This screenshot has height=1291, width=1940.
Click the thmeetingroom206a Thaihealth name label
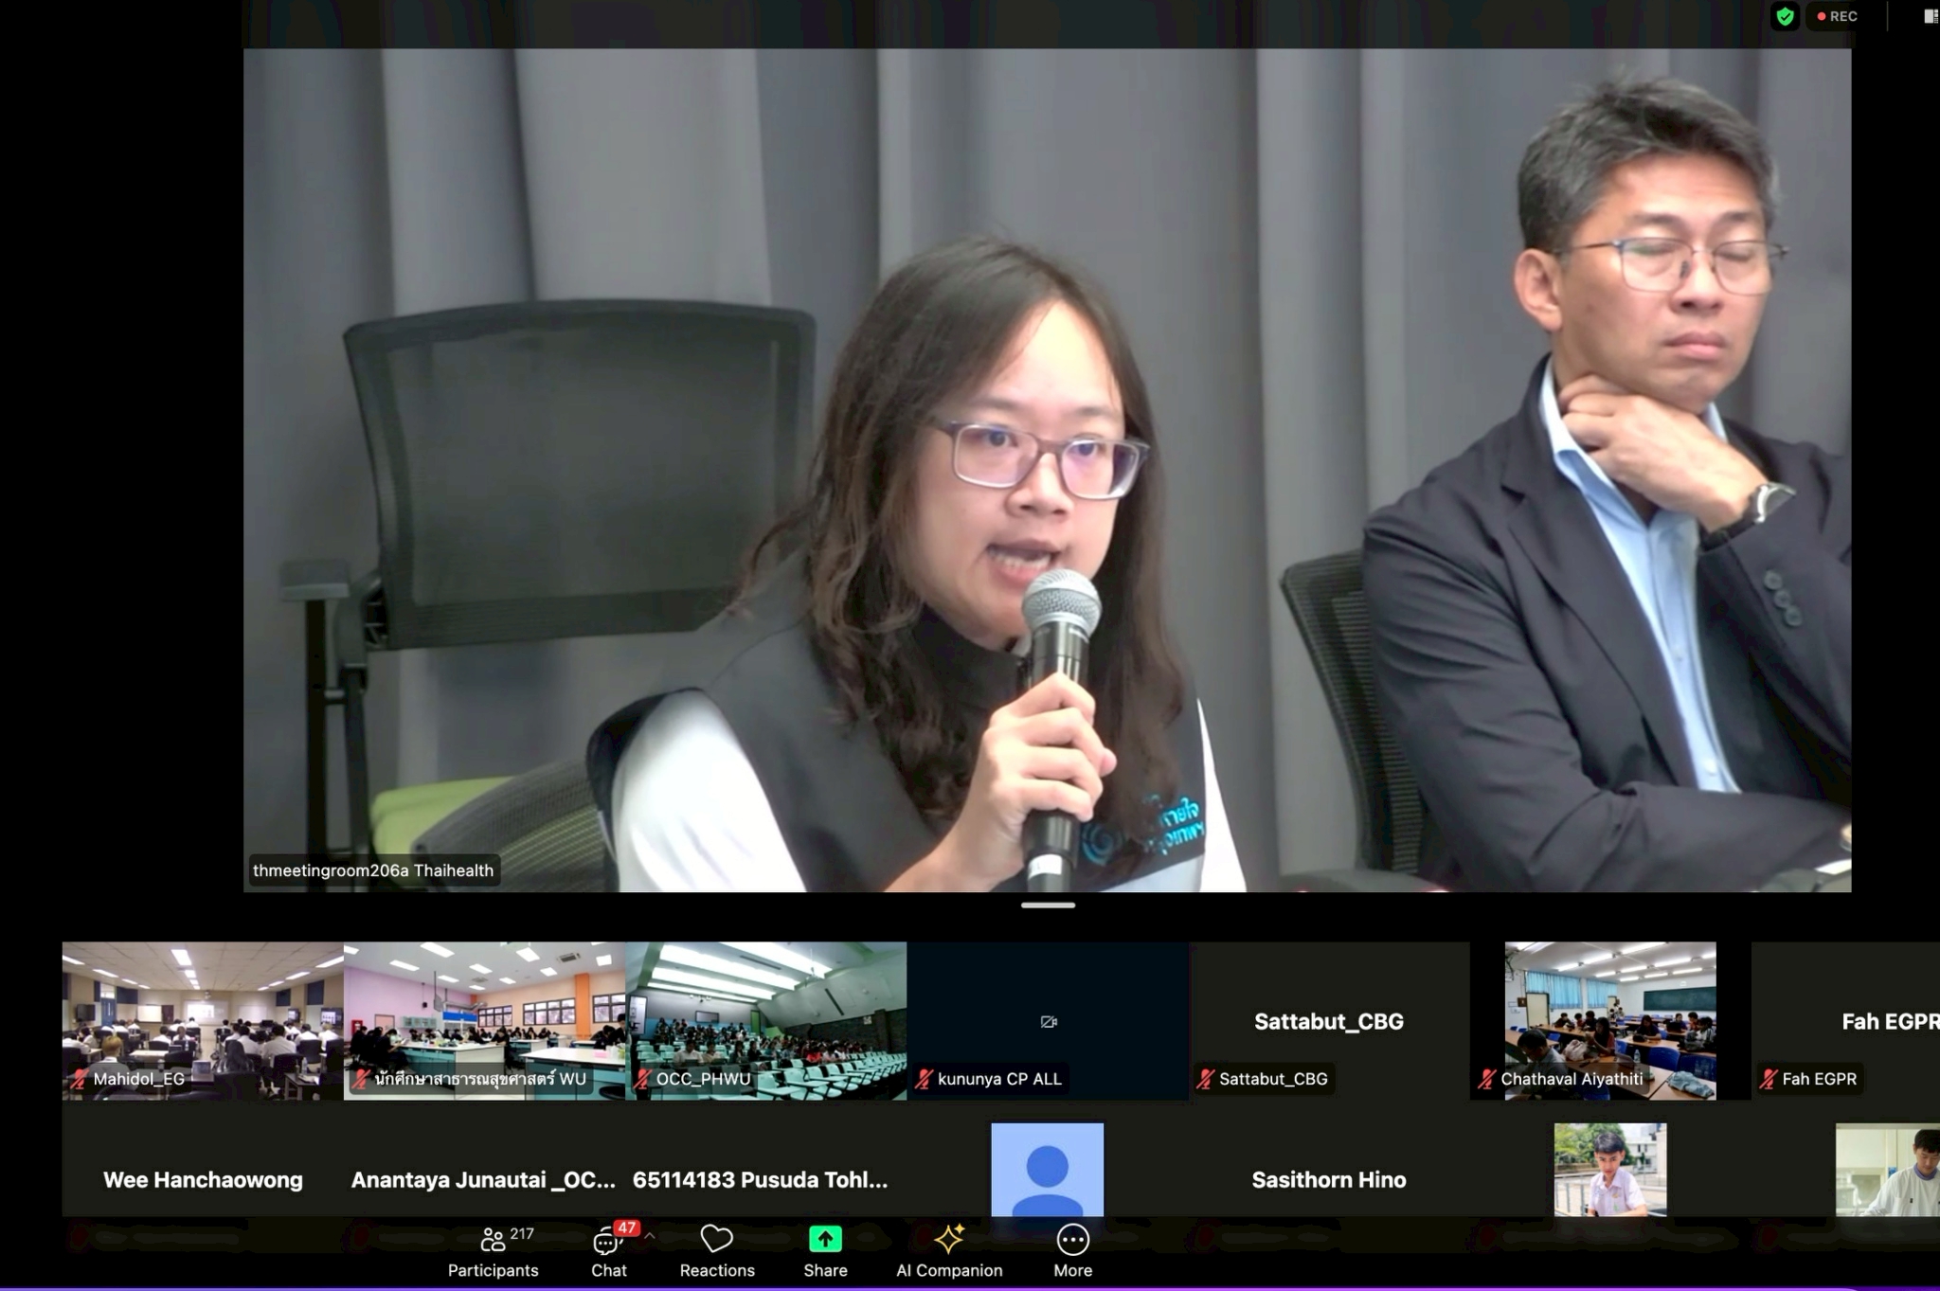(x=373, y=870)
